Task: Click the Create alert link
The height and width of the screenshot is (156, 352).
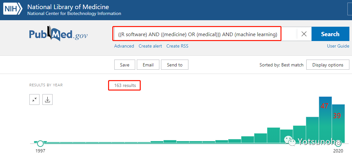Action: point(150,46)
